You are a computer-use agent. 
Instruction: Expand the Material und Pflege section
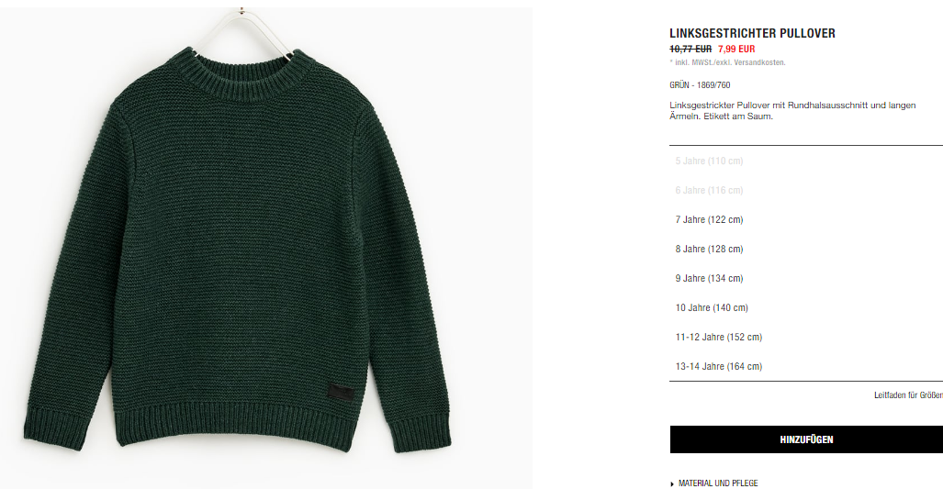[x=717, y=483]
